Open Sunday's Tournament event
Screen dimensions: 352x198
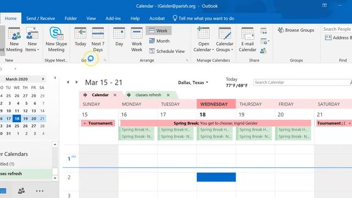98,123
